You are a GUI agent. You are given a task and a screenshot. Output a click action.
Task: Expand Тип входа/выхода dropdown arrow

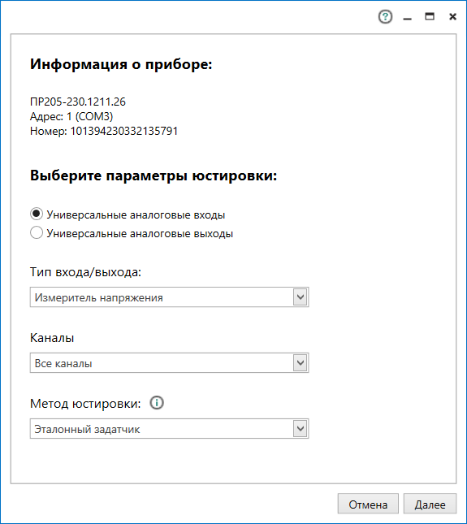(301, 297)
